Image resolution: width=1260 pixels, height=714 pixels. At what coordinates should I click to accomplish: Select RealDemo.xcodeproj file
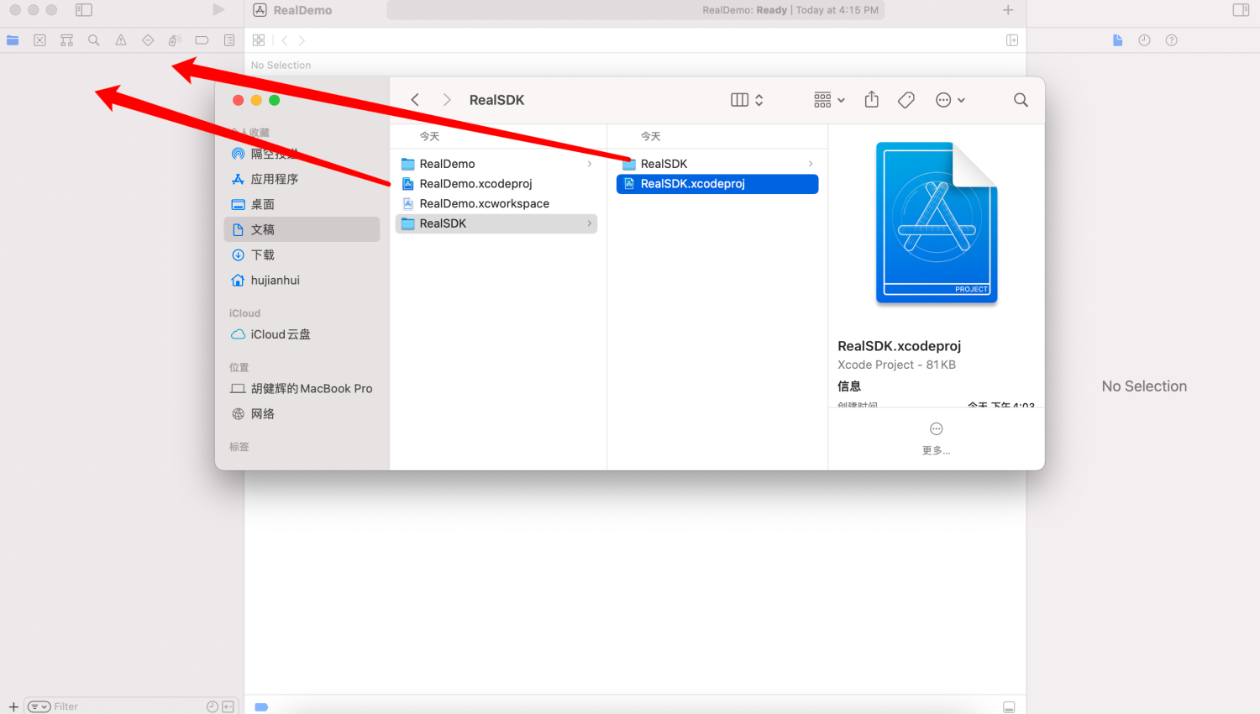coord(496,184)
